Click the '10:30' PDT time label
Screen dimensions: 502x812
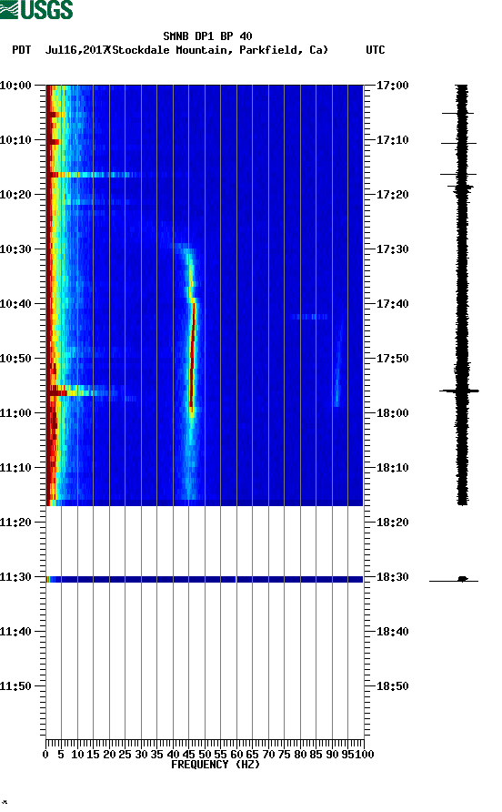tap(15, 249)
